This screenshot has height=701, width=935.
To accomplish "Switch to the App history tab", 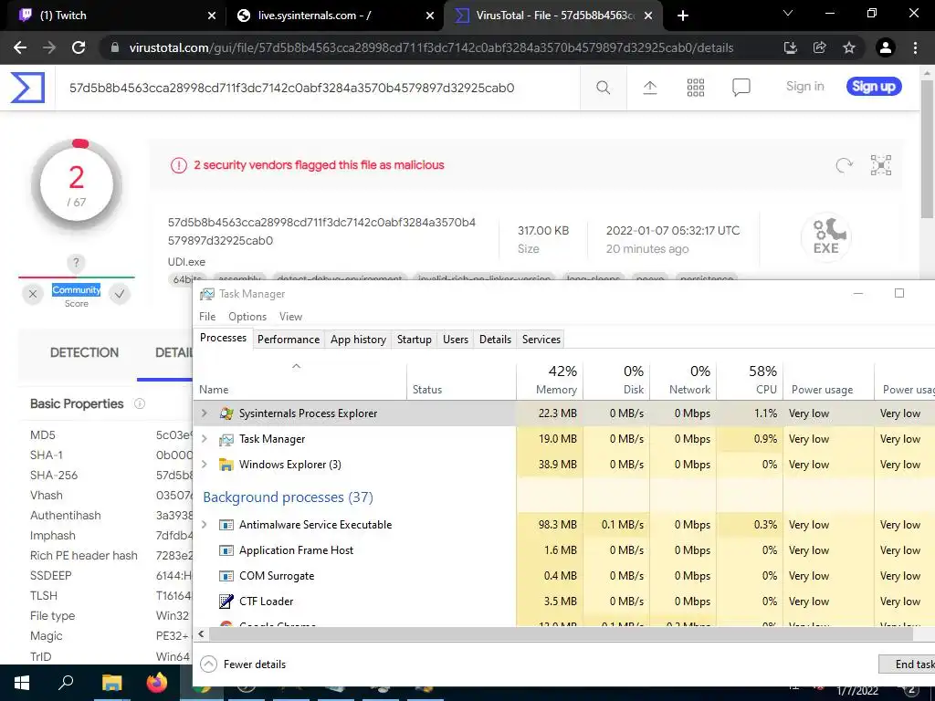I will coord(358,340).
